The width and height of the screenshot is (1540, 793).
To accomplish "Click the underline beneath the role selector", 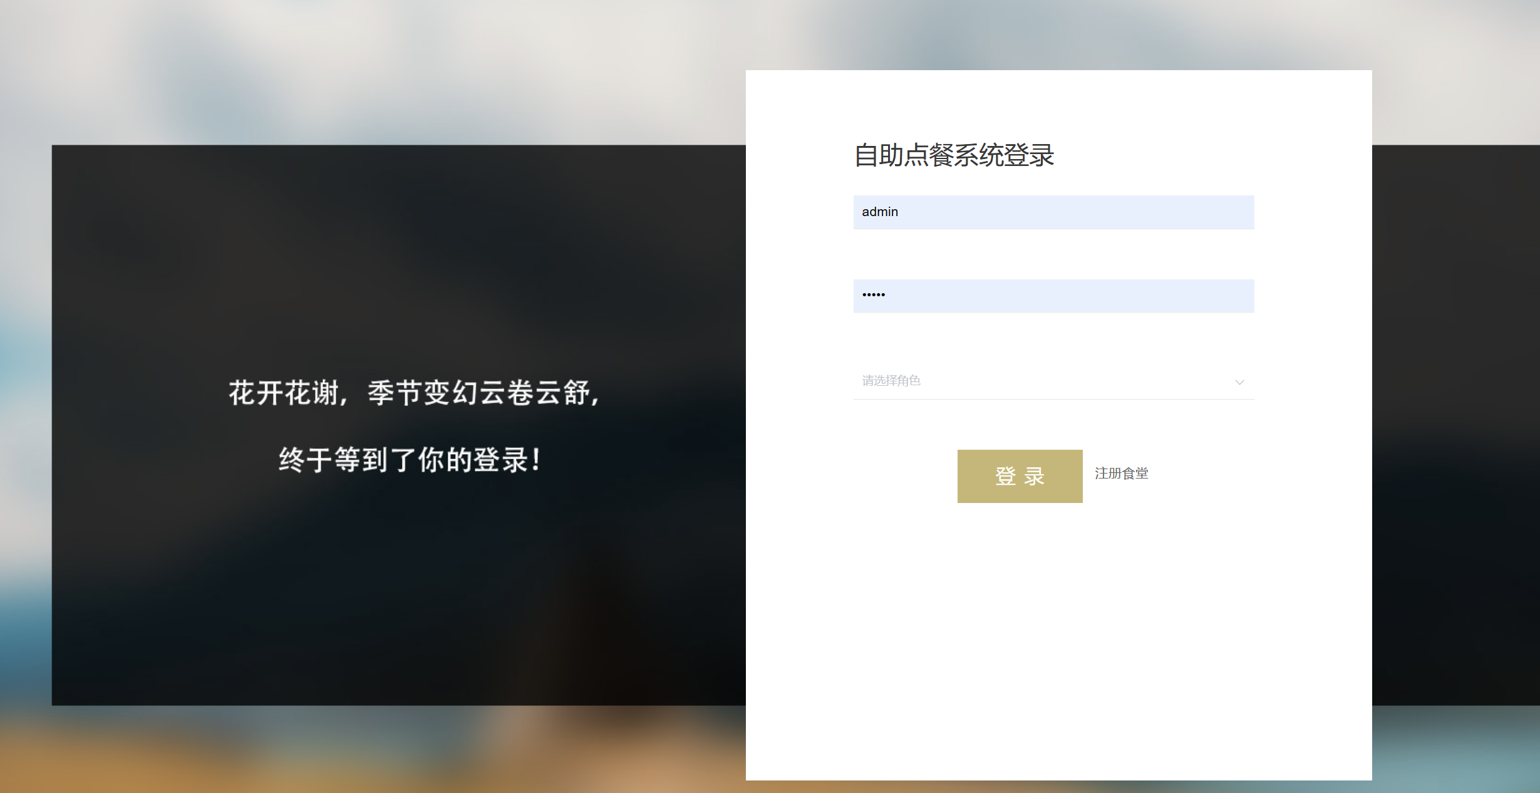I will [1052, 399].
